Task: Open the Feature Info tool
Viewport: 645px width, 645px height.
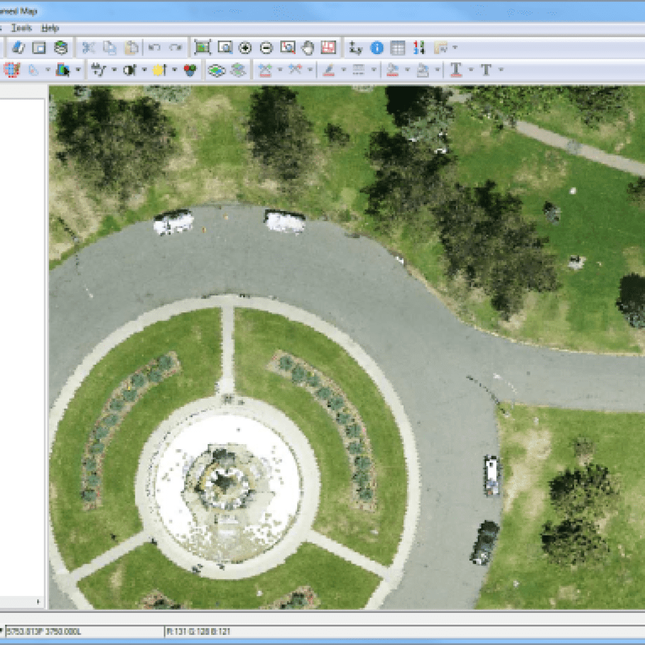Action: tap(377, 47)
